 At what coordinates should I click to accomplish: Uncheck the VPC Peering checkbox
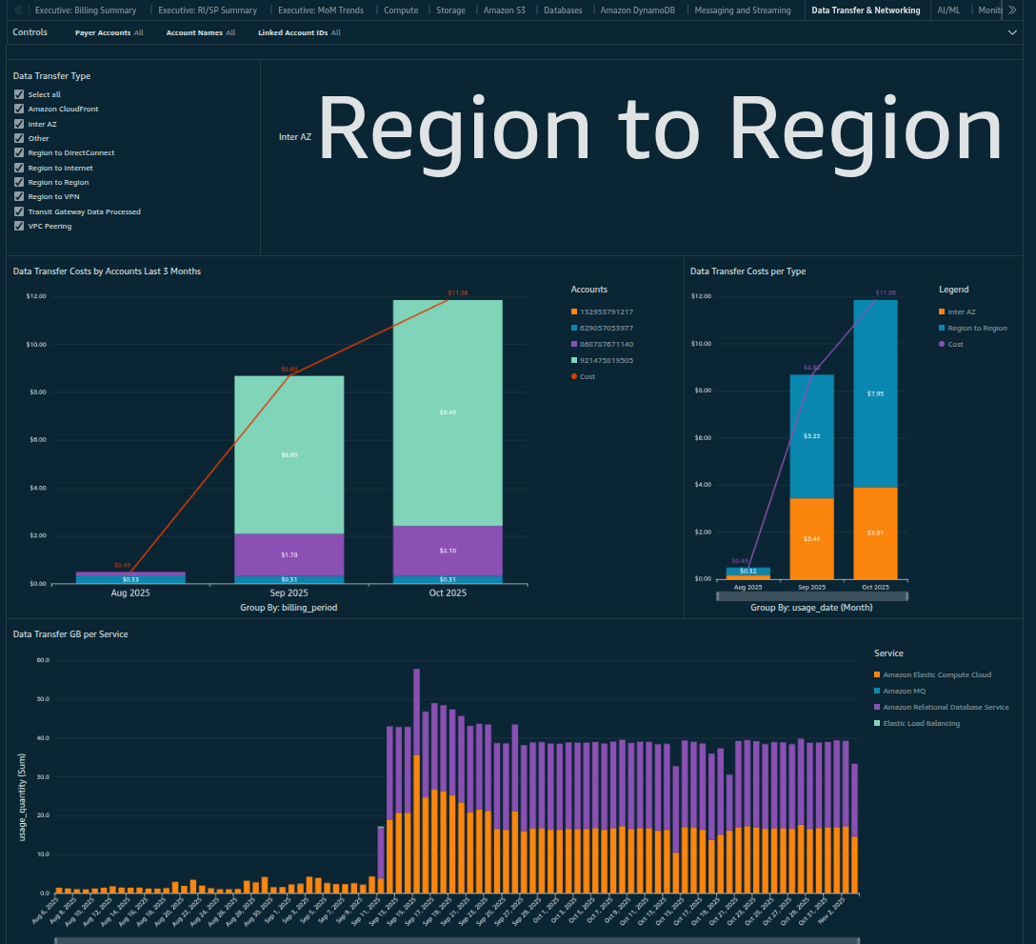[x=19, y=227]
